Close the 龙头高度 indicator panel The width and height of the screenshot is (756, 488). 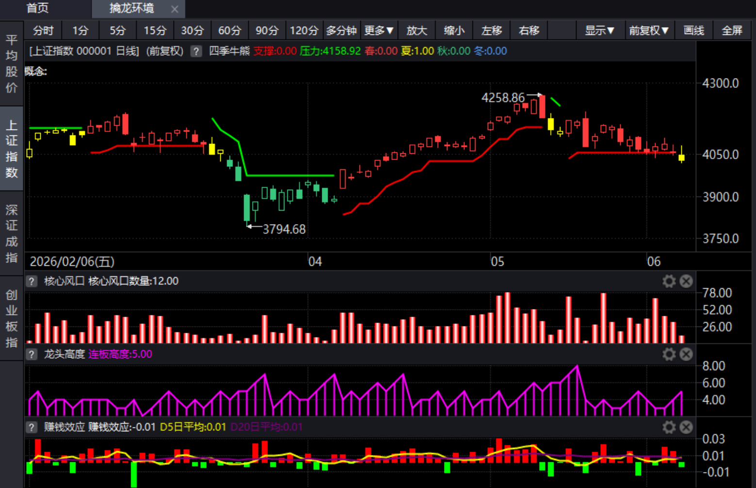tap(686, 355)
